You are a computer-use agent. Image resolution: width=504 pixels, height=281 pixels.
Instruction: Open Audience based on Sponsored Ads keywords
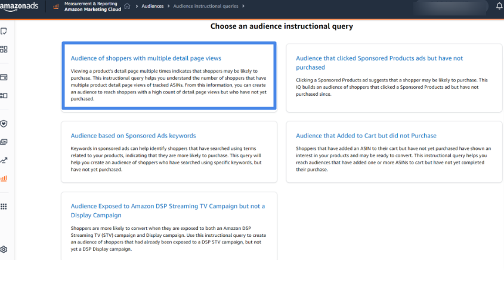point(133,136)
